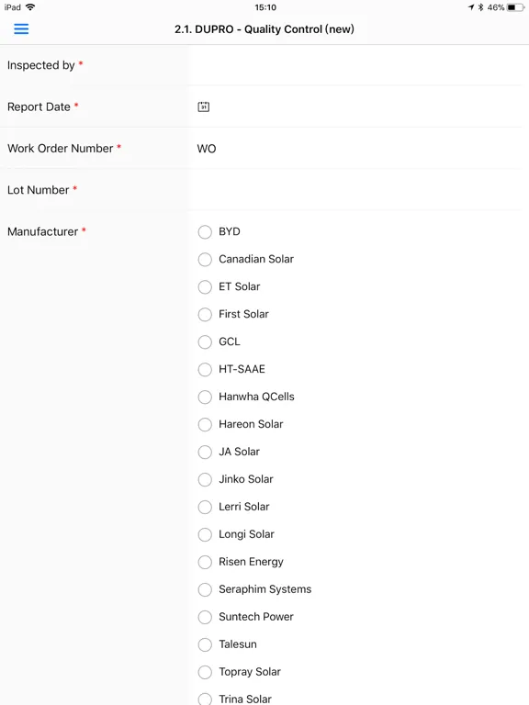Viewport: 529px width, 705px height.
Task: Tap the Wi-Fi status icon
Action: click(30, 7)
